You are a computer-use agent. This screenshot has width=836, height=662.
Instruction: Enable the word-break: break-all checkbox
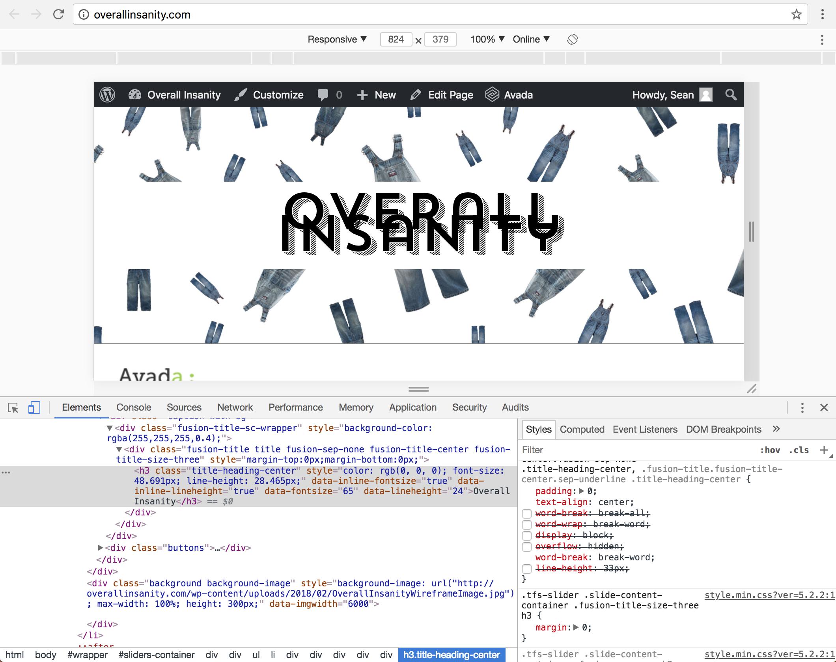coord(527,513)
